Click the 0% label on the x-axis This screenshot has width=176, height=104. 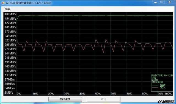point(19,94)
